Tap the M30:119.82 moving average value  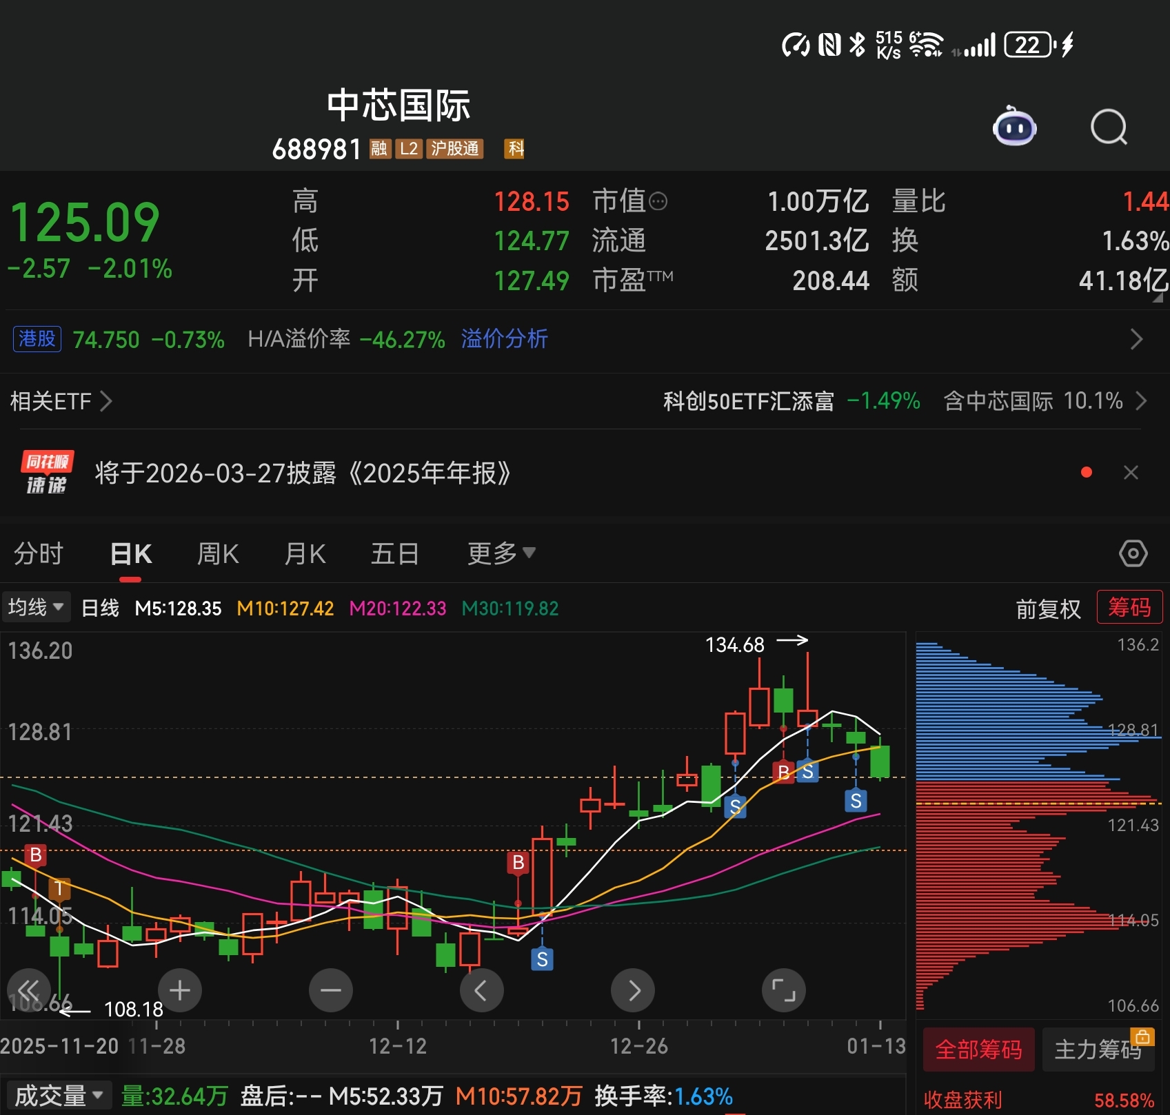click(510, 608)
